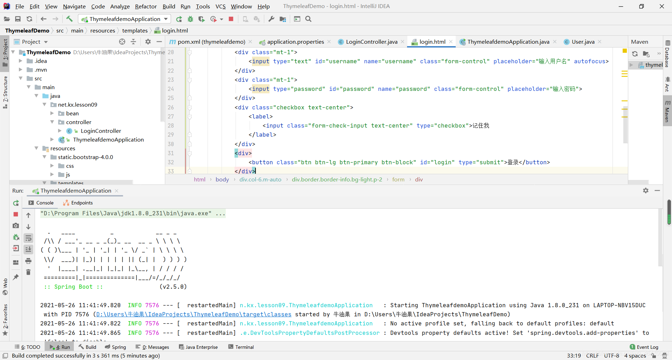Switch to the User.java tab

(x=583, y=42)
